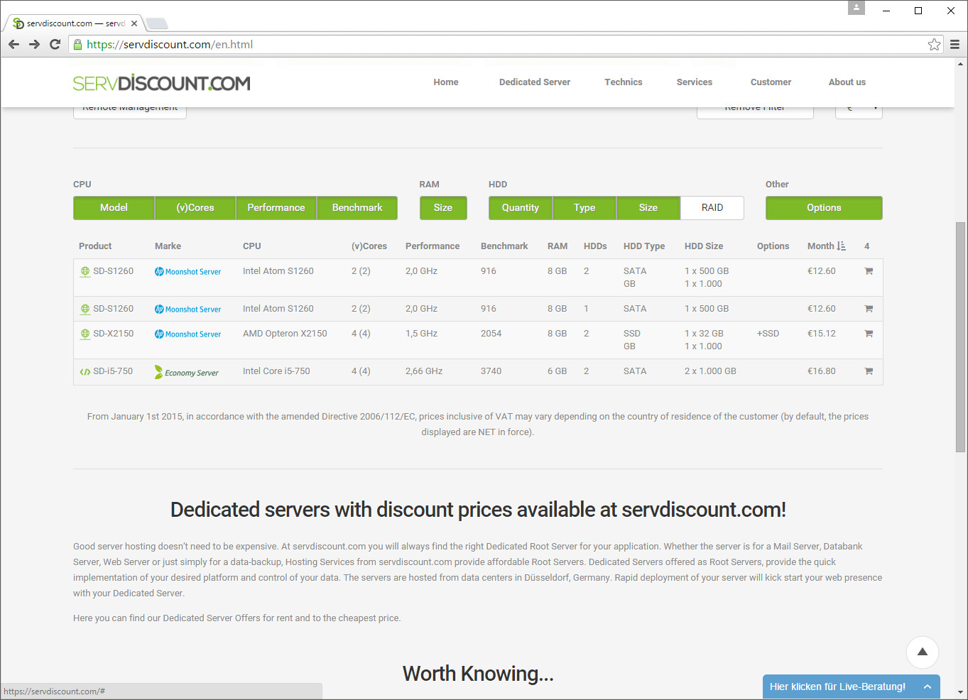Click the ServDiscount.com logo
968x700 pixels.
(x=161, y=83)
